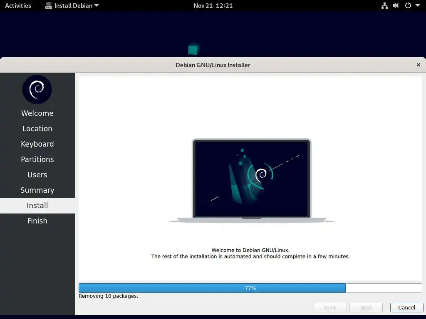Open the clock showing Nov 21 12:21

tap(213, 6)
